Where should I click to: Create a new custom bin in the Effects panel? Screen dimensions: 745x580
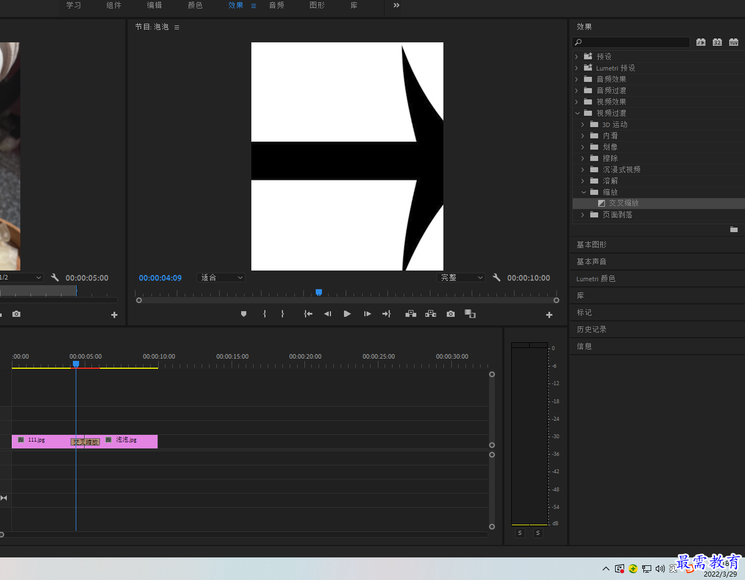point(734,229)
